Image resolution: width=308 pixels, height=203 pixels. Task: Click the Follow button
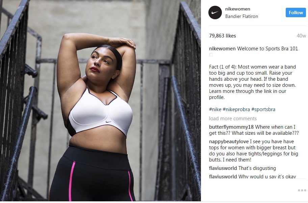click(296, 12)
